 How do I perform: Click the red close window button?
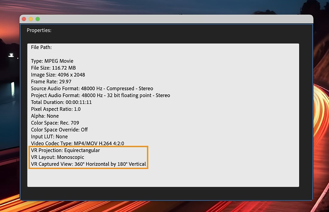coord(24,19)
